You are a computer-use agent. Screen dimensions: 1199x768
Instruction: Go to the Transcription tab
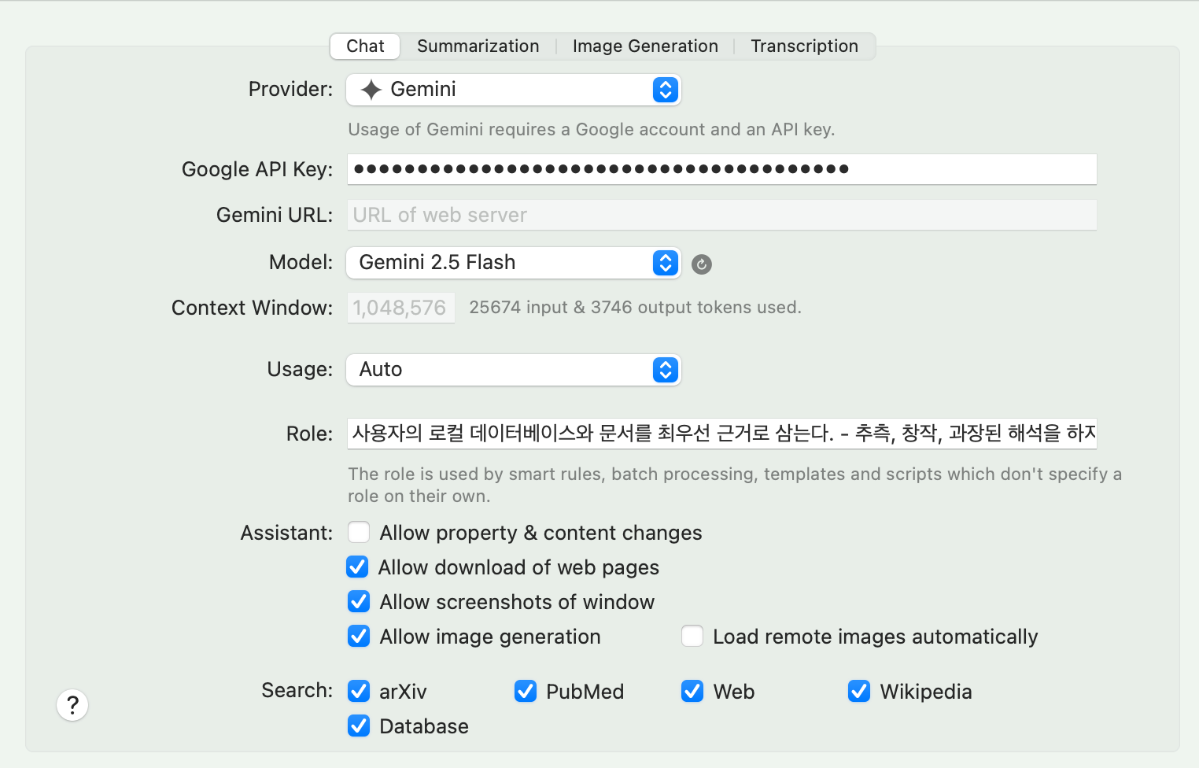coord(804,46)
